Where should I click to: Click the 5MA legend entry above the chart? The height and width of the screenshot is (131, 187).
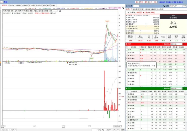click(31, 8)
